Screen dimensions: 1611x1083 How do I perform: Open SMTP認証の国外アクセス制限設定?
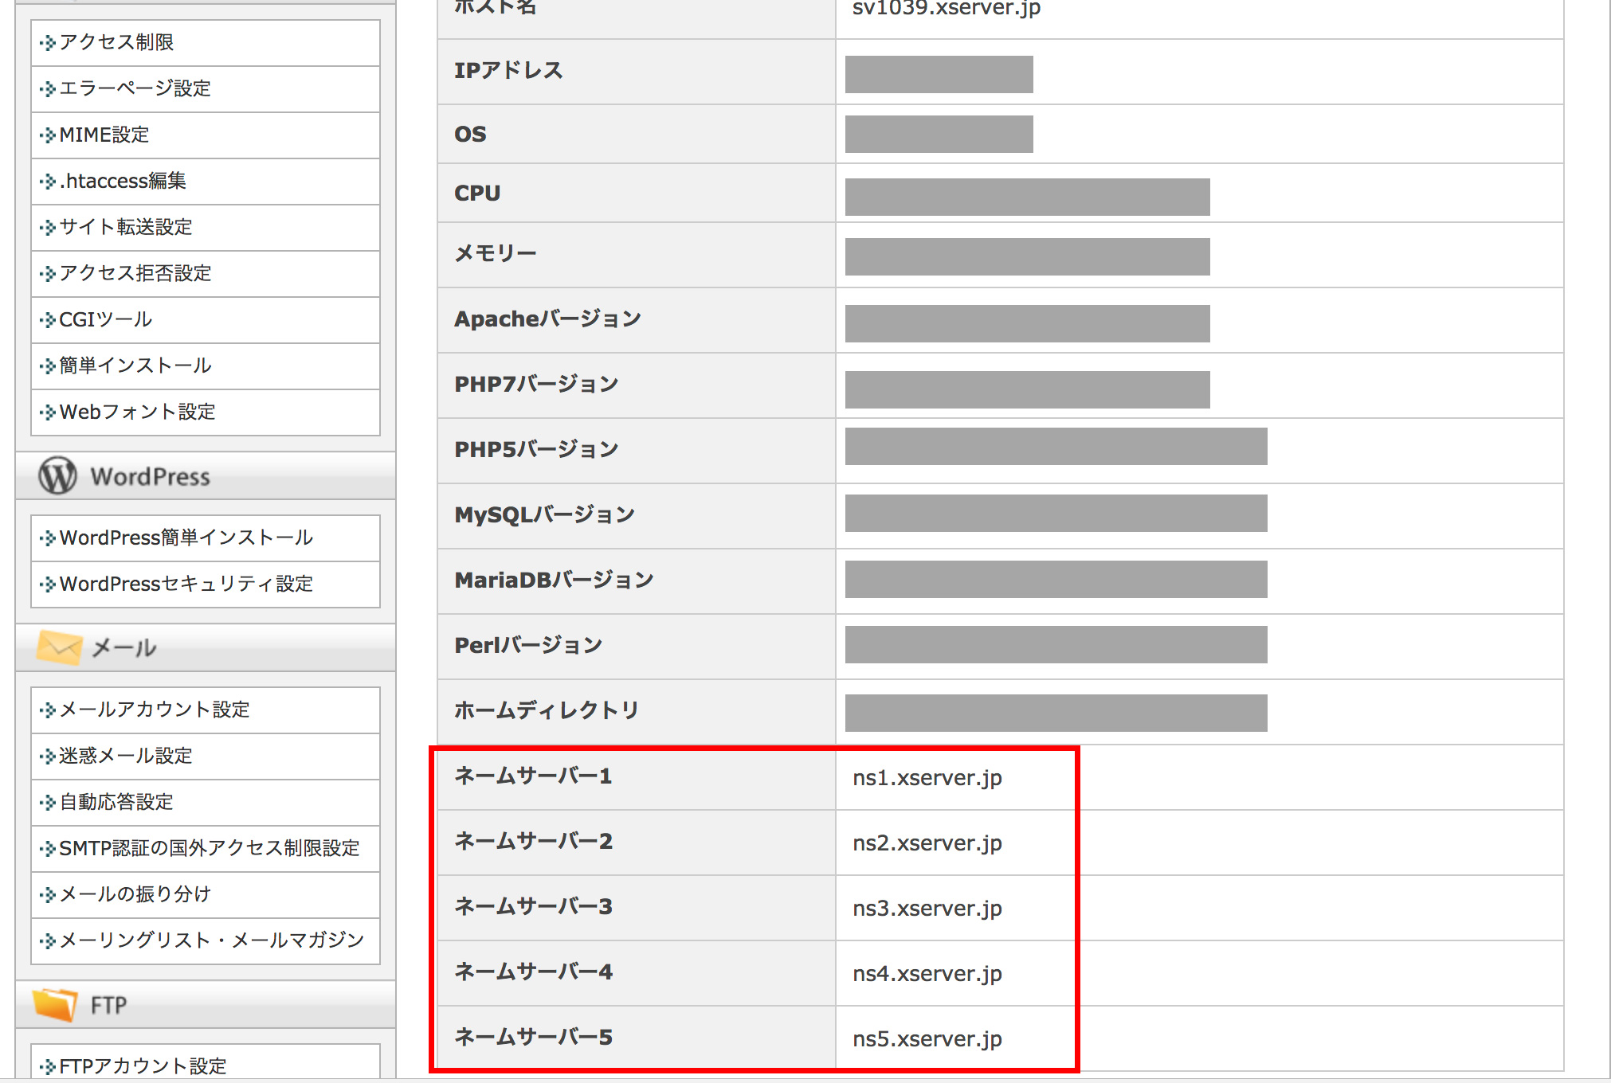pos(210,848)
